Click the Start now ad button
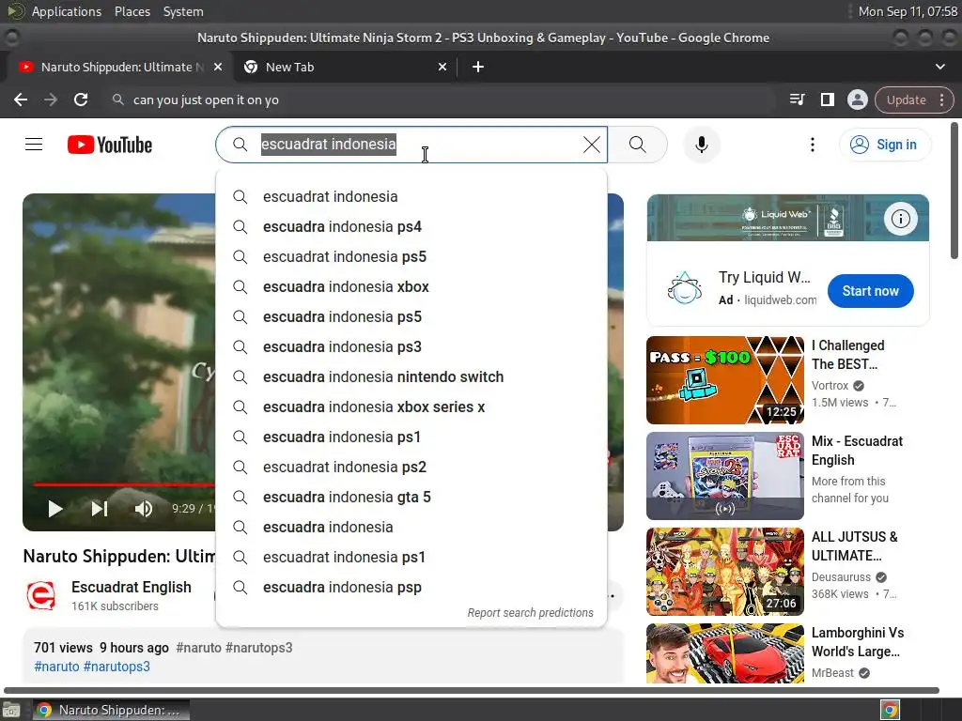 [870, 291]
